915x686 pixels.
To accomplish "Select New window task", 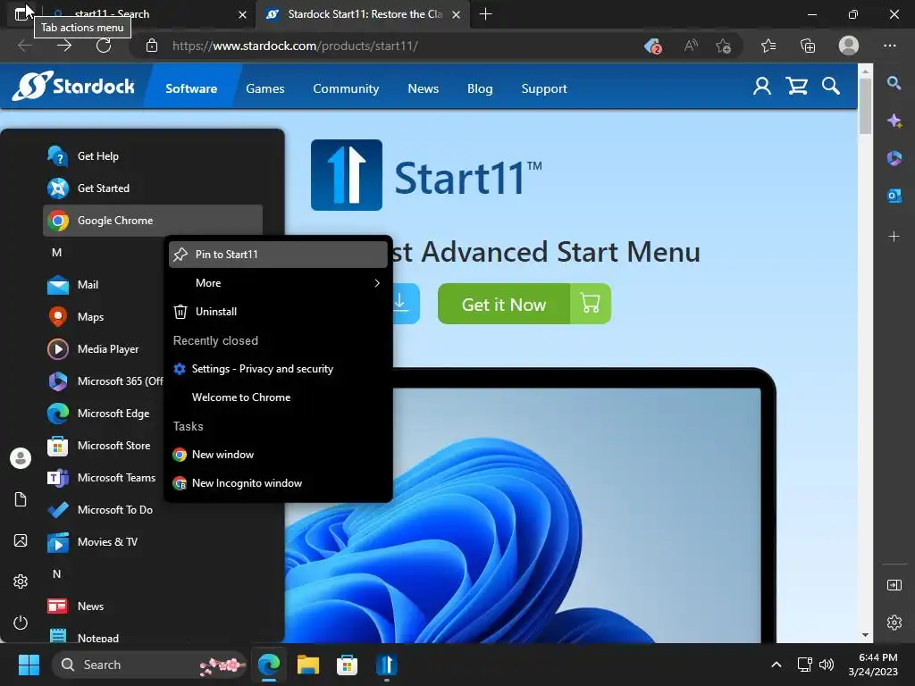I will 278,455.
